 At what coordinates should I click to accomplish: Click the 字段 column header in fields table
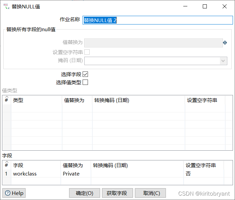click(x=36, y=165)
